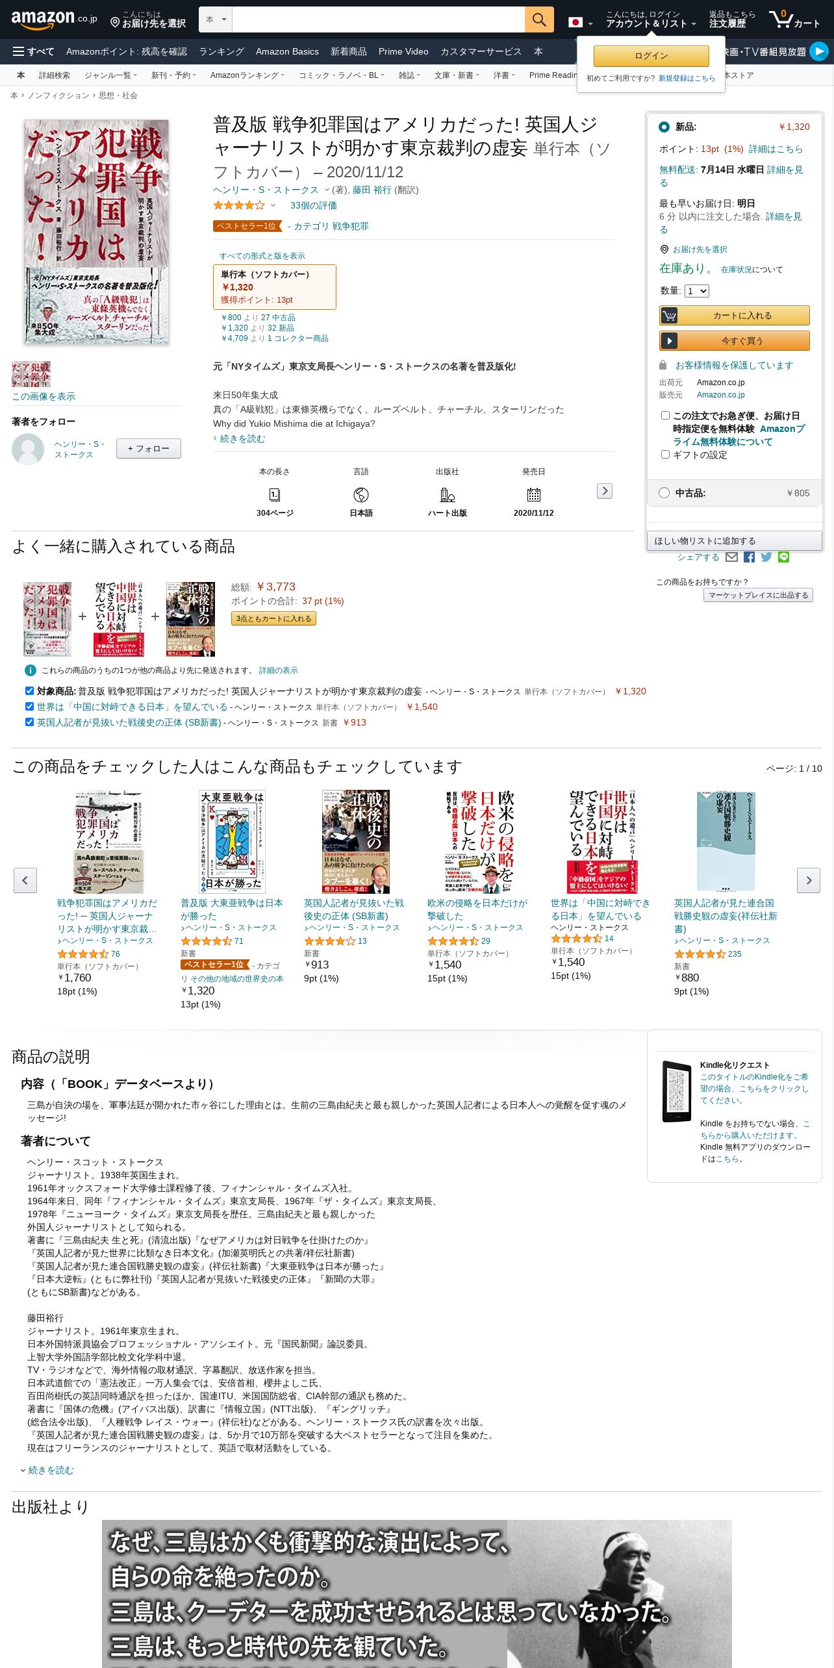Open the すべて hamburger menu

pos(33,51)
